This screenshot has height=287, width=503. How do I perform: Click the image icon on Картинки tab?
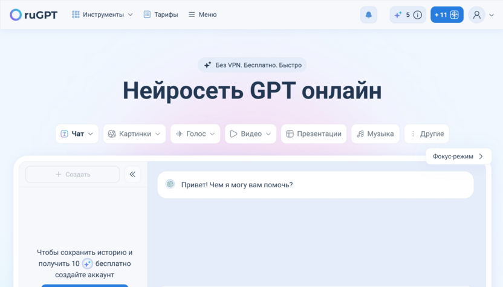tap(112, 134)
